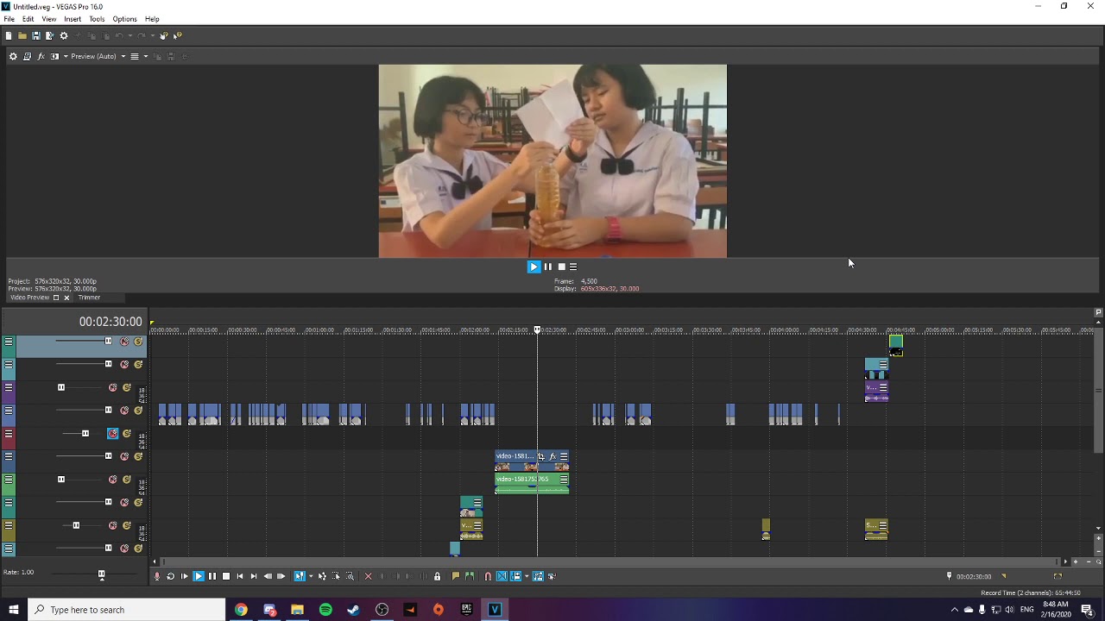Screen dimensions: 1105x621
Task: Click the Render As icon
Action: coord(50,35)
